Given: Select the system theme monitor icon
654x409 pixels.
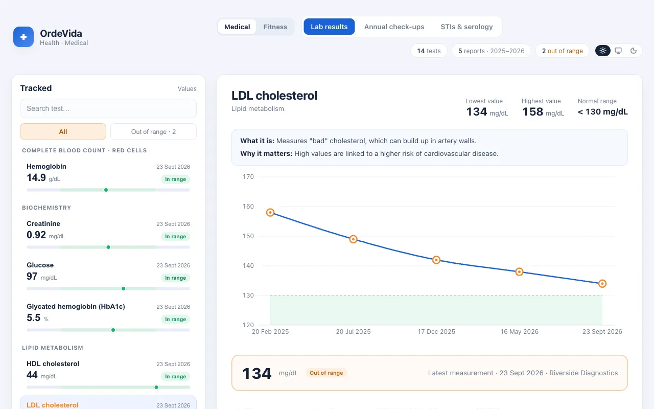Looking at the screenshot, I should pos(618,51).
